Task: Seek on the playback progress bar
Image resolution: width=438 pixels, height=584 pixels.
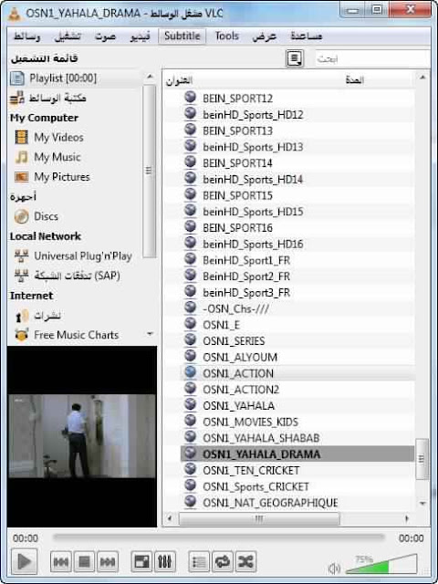Action: (219, 537)
